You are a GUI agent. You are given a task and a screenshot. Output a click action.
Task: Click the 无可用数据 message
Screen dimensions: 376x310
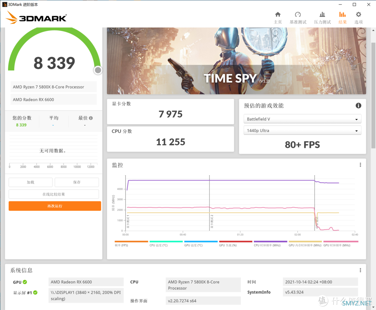pos(53,151)
